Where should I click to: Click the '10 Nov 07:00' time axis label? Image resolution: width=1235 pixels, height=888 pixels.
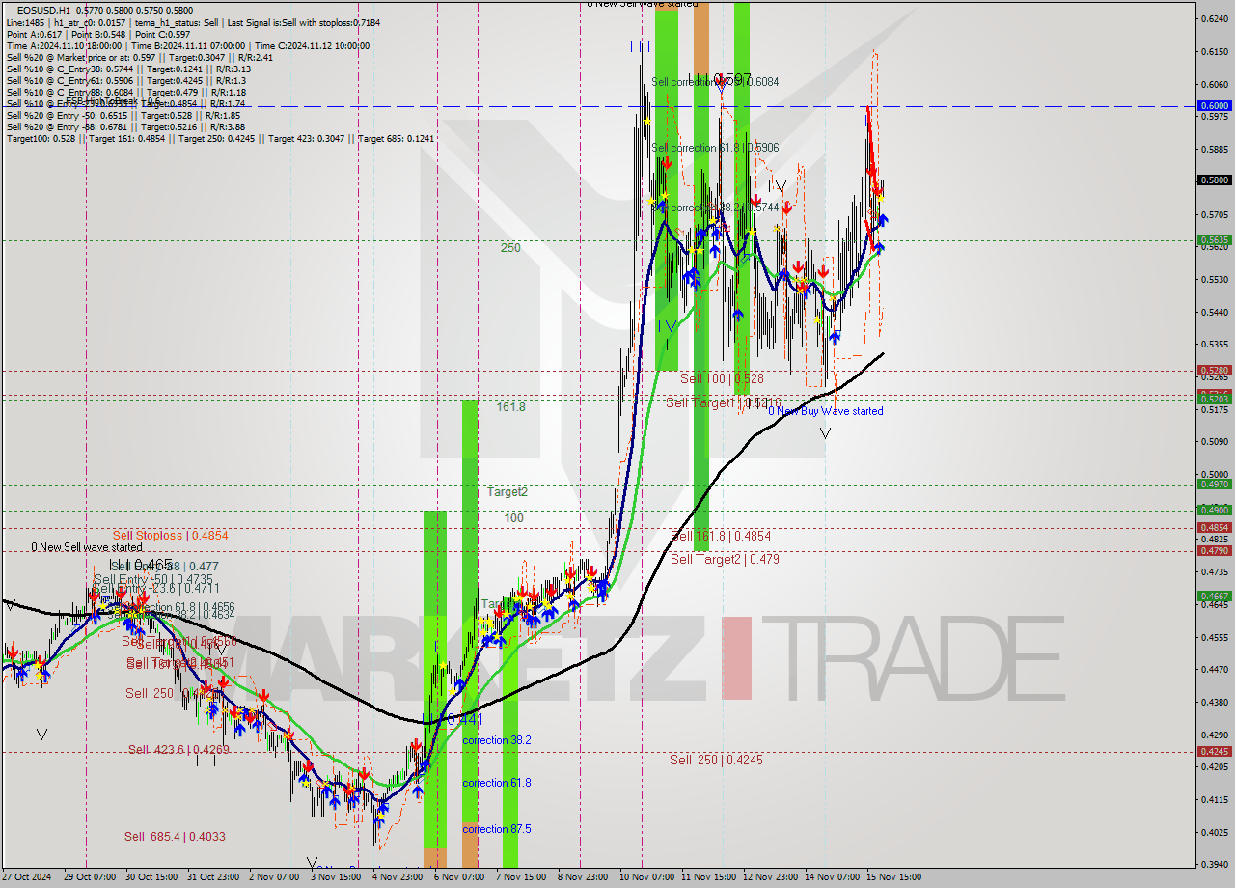pyautogui.click(x=645, y=877)
